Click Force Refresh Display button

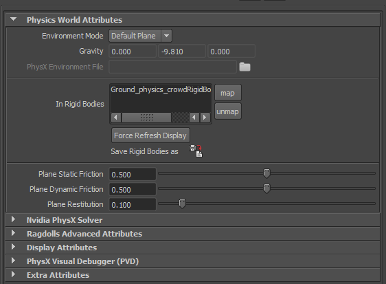pyautogui.click(x=150, y=135)
